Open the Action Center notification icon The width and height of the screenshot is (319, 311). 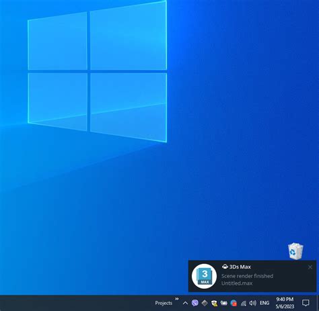pos(306,303)
